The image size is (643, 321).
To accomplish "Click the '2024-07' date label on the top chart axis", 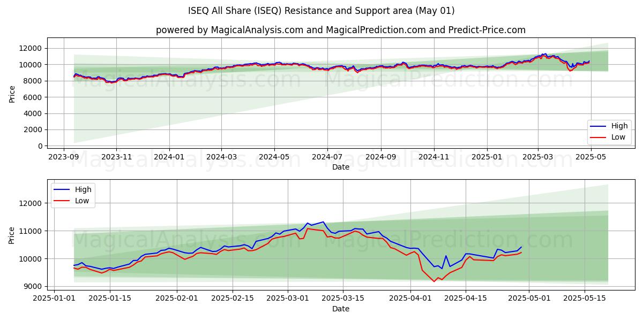I will pos(327,156).
